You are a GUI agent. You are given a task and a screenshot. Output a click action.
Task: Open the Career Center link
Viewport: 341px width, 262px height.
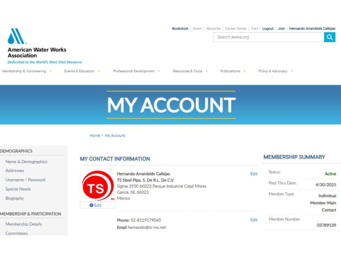point(236,28)
